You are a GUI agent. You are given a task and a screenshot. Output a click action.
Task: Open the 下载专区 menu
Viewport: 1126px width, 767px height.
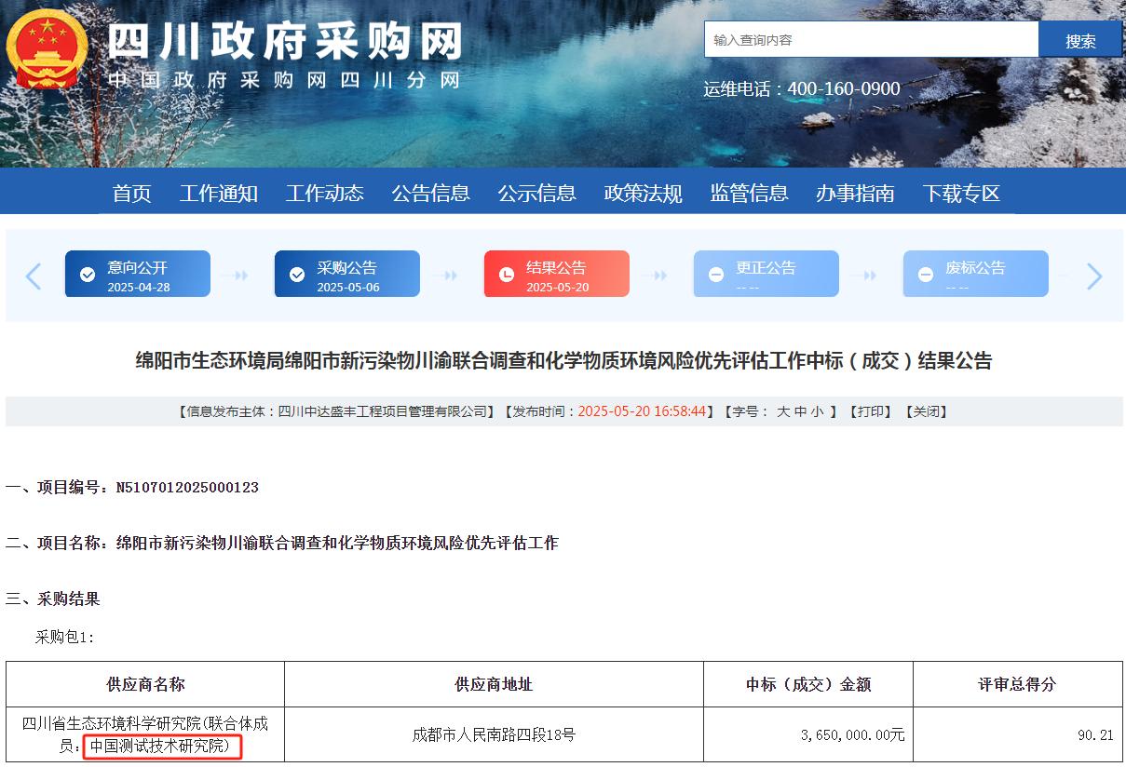coord(961,193)
